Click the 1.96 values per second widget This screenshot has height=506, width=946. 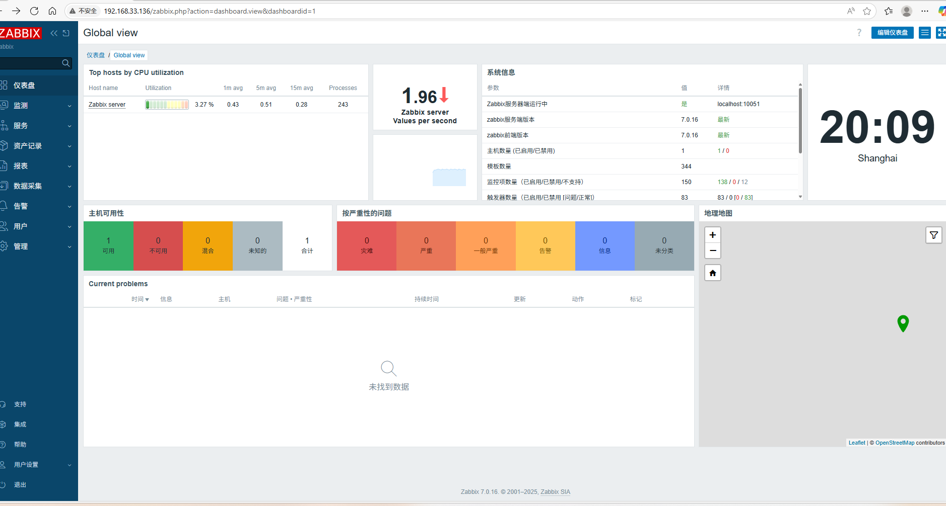tap(425, 97)
